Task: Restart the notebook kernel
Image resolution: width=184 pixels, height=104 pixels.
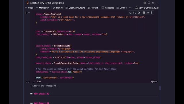Action: point(93,8)
